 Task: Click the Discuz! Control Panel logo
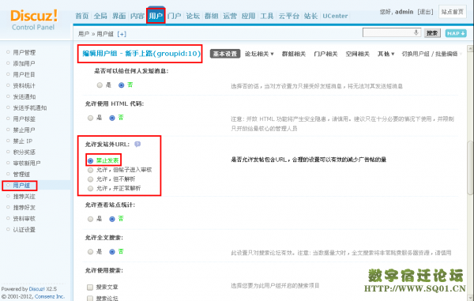point(33,20)
